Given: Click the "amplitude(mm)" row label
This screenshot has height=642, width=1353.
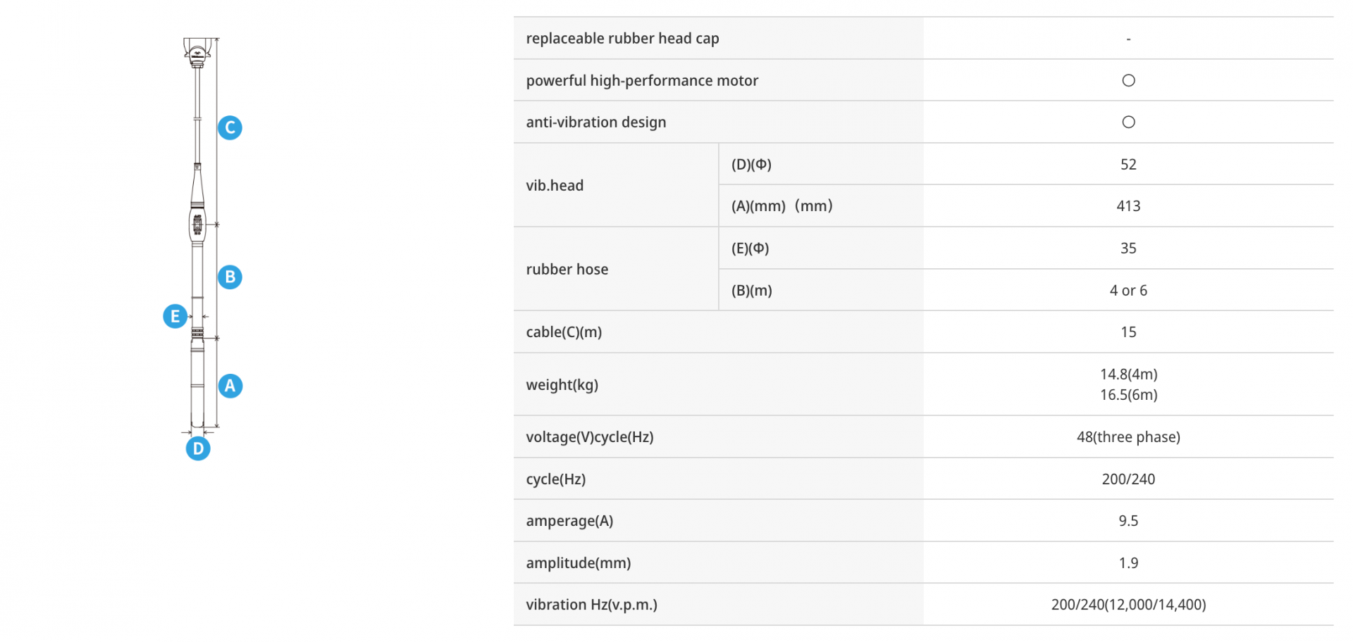Looking at the screenshot, I should tap(578, 563).
